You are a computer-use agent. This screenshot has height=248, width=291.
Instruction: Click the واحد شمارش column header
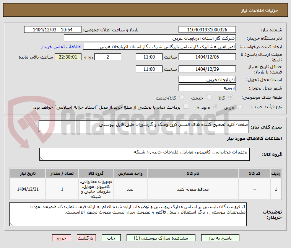130,173
